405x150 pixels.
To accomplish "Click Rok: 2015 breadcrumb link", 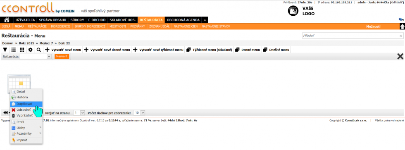I will (x=26, y=43).
